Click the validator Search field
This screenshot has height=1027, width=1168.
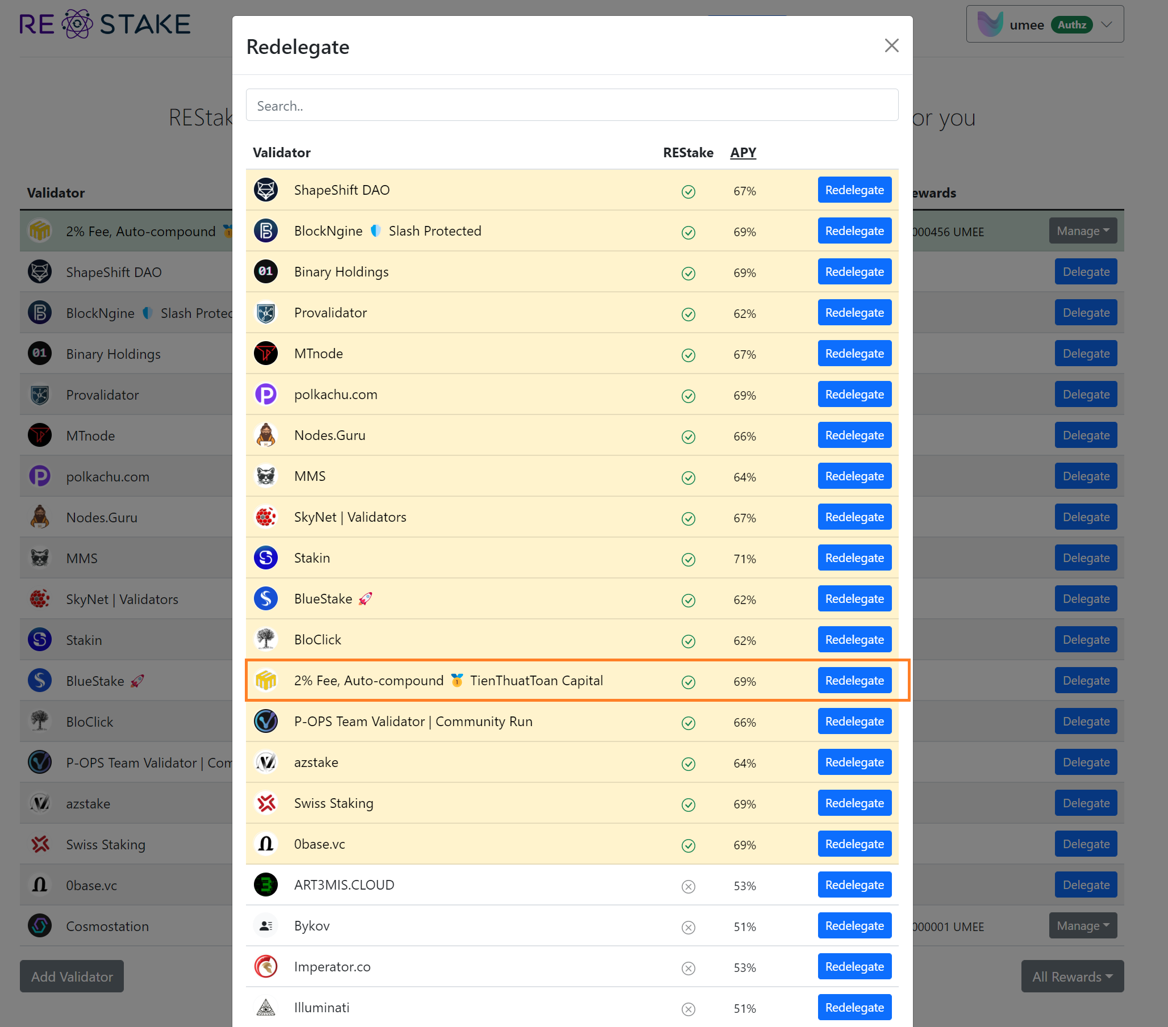coord(572,106)
